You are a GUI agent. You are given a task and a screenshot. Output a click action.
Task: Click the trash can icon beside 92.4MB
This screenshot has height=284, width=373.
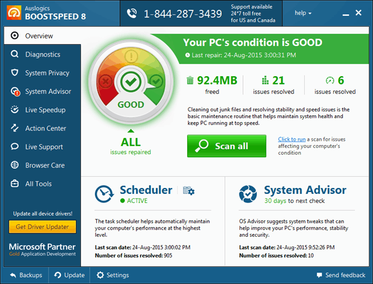click(190, 80)
